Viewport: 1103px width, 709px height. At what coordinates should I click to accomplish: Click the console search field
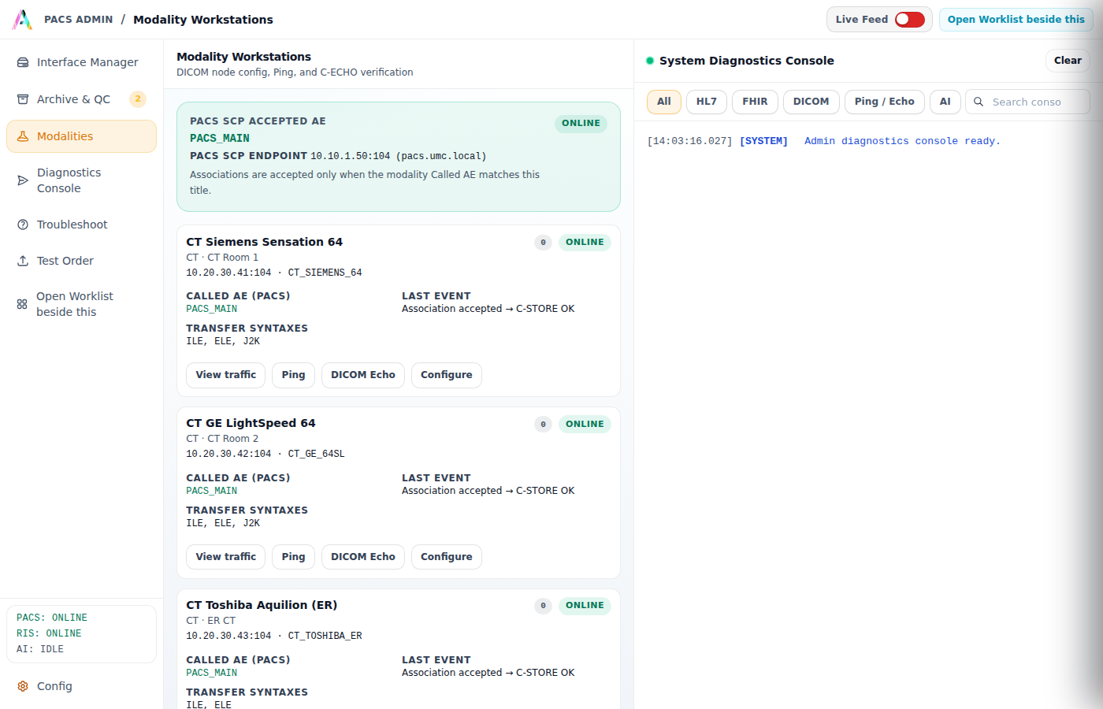[x=1027, y=102]
